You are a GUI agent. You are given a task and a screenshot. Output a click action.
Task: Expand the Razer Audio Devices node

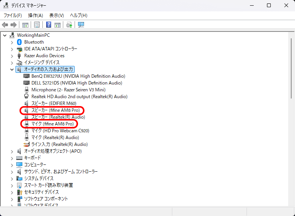pyautogui.click(x=12, y=56)
